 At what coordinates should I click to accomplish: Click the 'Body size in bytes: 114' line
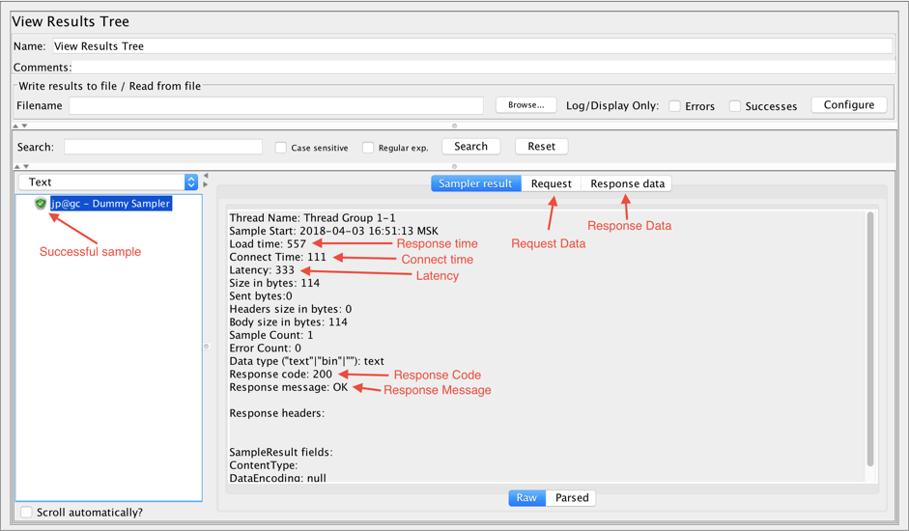(x=288, y=322)
